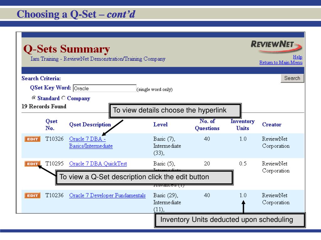Image resolution: width=321 pixels, height=240 pixels.
Task: Click the EDIT button for T10295
Action: 32,164
